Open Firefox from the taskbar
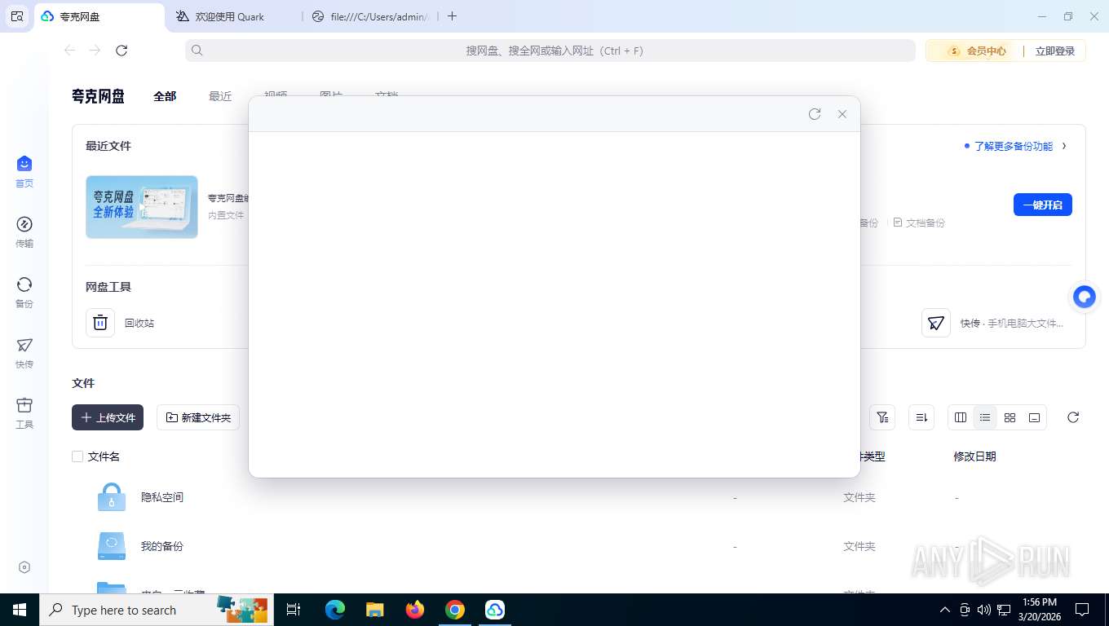This screenshot has width=1109, height=626. 415,610
